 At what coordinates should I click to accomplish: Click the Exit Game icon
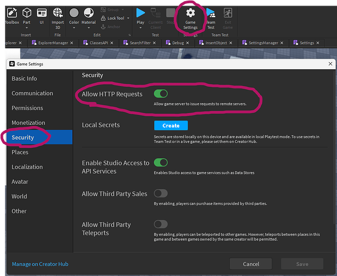[x=227, y=18]
